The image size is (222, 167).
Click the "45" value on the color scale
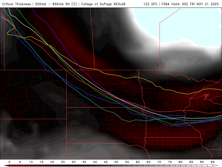[106, 162]
